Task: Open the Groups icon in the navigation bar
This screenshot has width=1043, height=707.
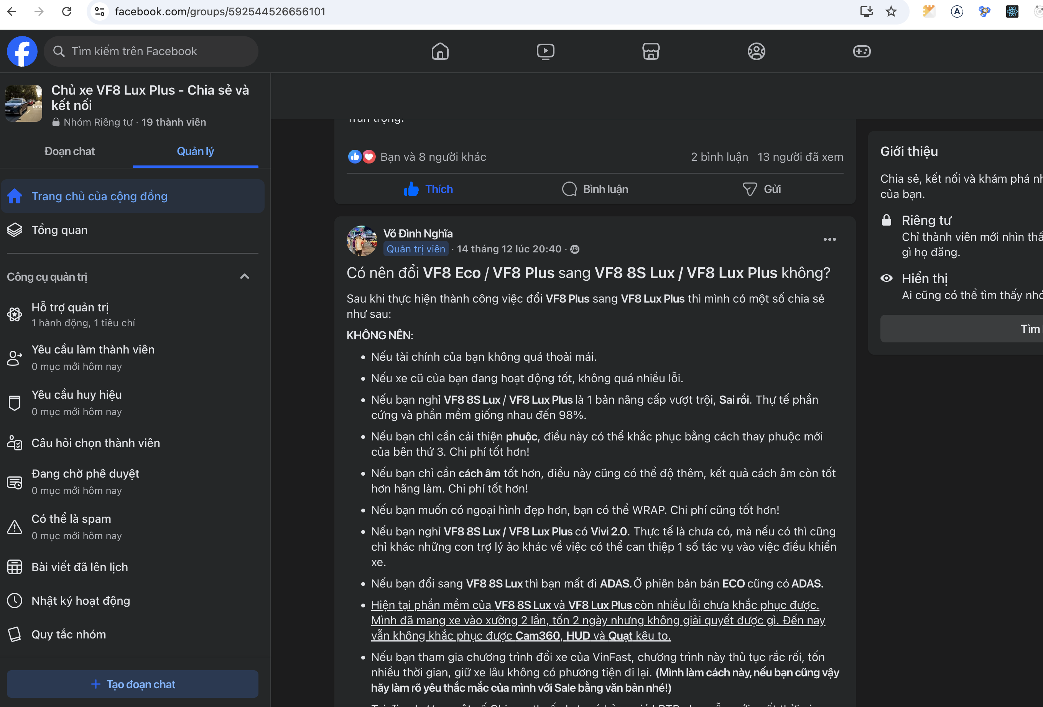Action: pos(757,51)
